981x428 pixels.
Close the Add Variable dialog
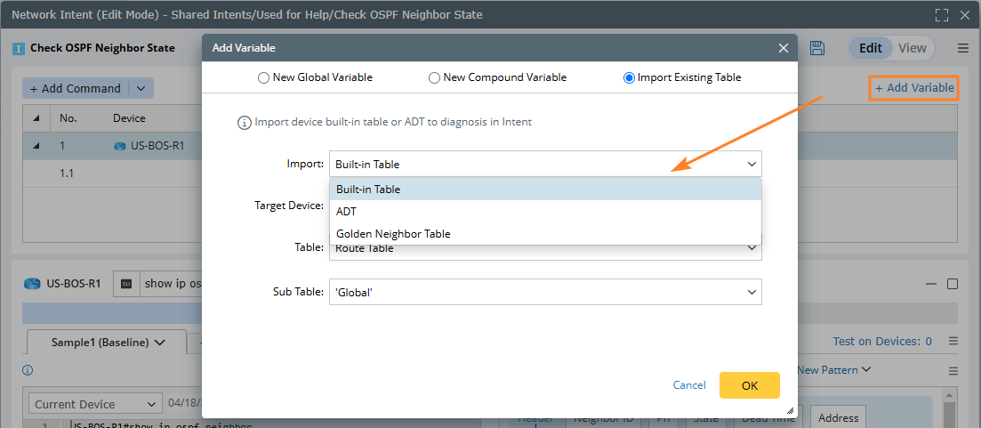click(x=784, y=48)
